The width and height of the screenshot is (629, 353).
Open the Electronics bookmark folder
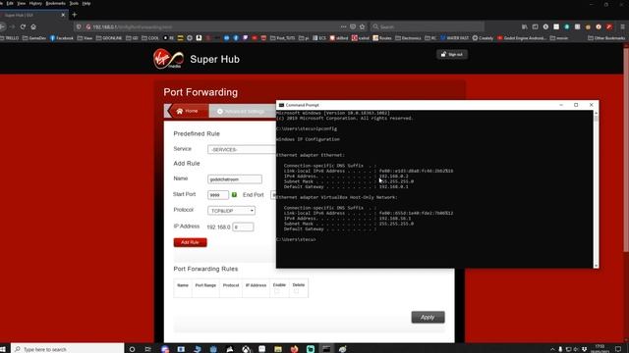409,38
